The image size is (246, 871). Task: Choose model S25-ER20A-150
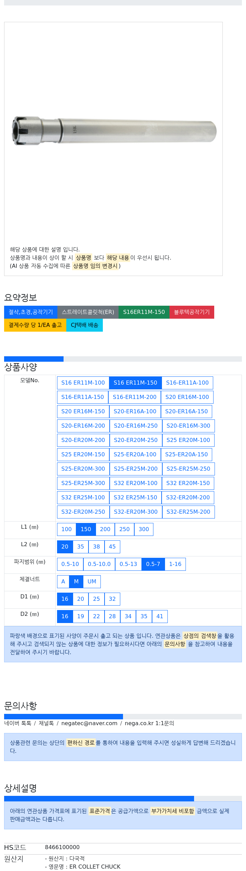[187, 455]
